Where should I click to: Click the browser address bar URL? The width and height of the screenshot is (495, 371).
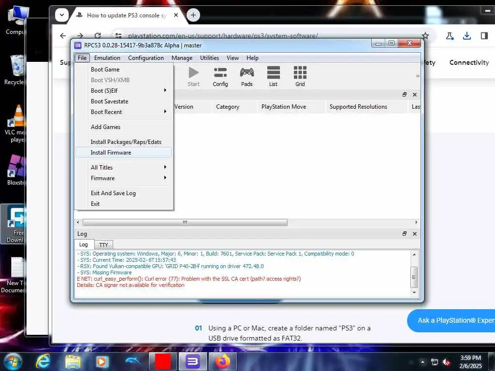pos(223,36)
